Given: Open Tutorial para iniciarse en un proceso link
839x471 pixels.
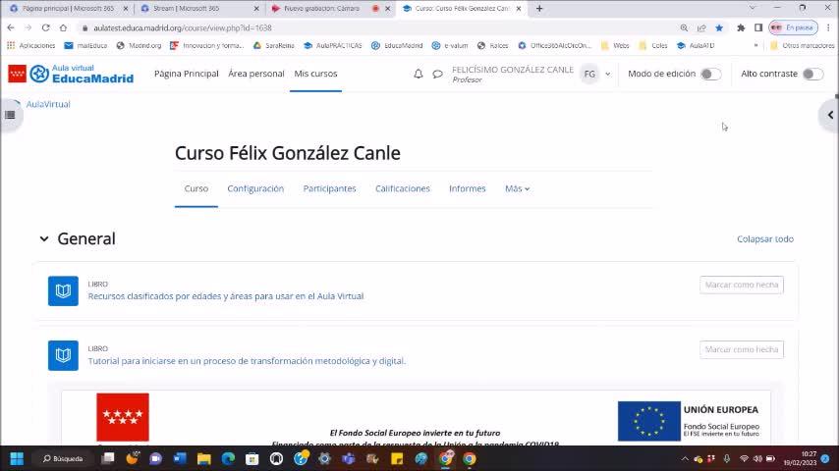Looking at the screenshot, I should (247, 361).
